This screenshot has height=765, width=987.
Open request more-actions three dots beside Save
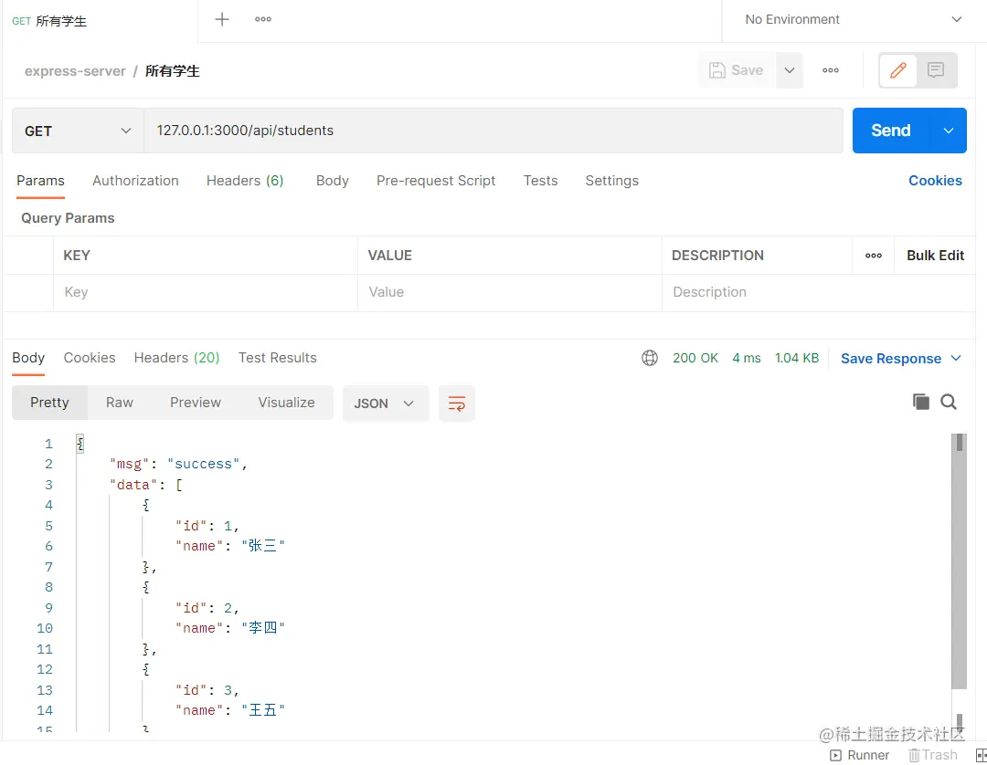point(830,70)
